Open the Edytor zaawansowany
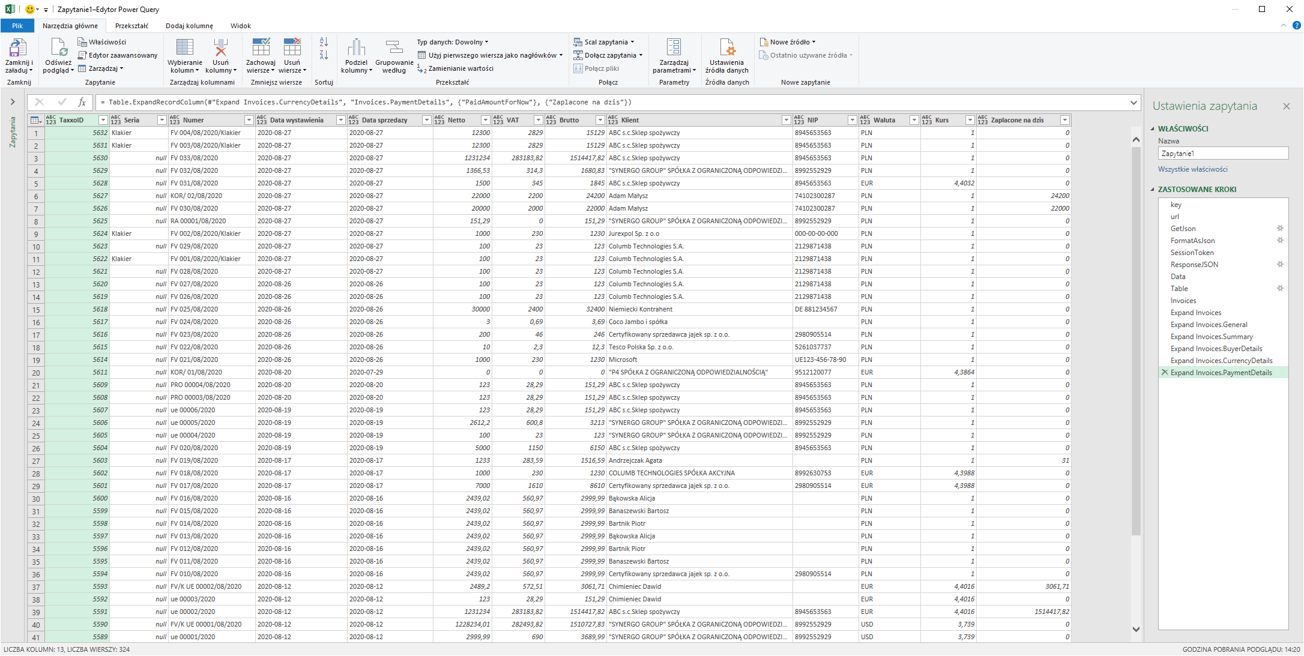The width and height of the screenshot is (1304, 656). (x=118, y=55)
